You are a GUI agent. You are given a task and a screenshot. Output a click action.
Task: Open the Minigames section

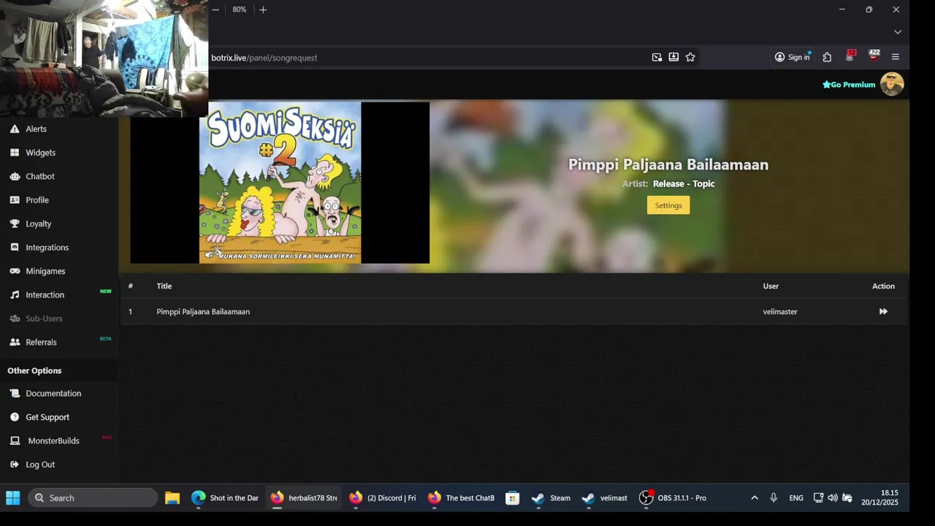click(x=45, y=271)
